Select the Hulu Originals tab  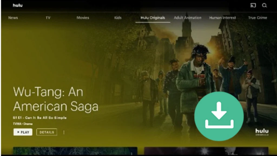pyautogui.click(x=153, y=18)
